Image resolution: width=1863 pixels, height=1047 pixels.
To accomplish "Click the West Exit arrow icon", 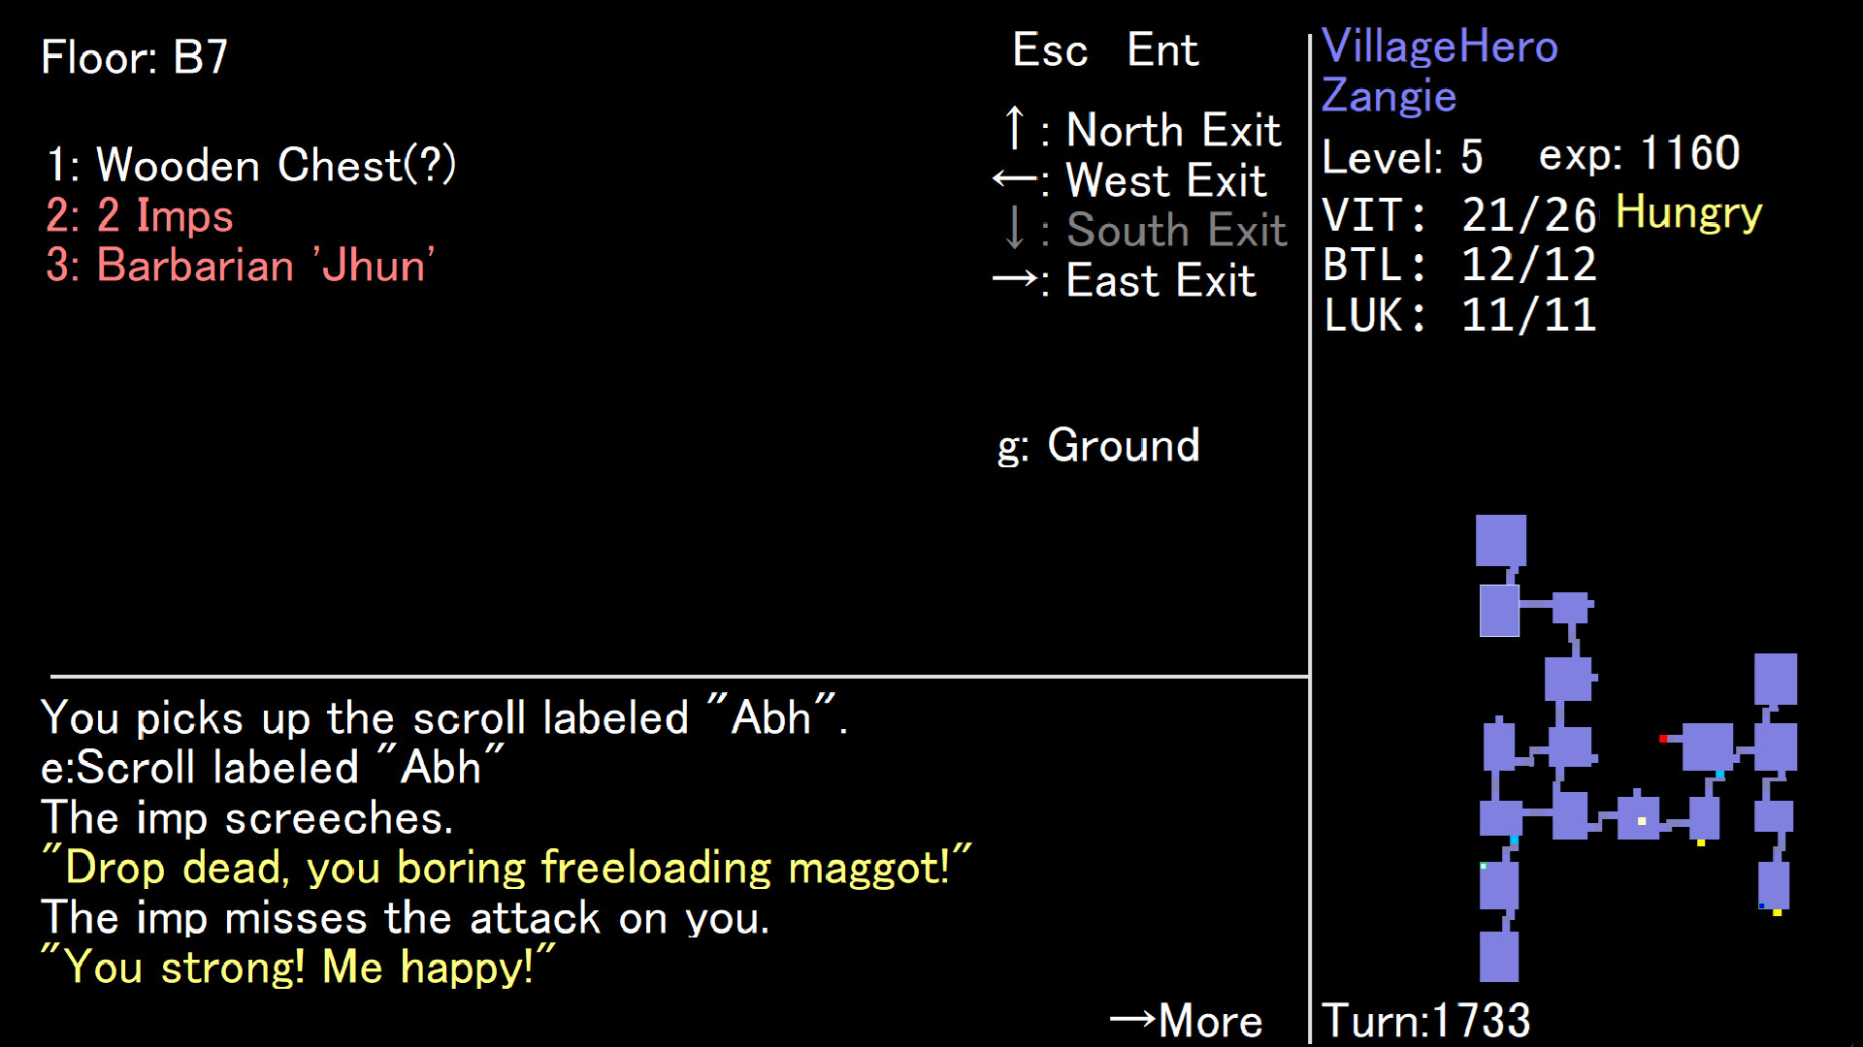I will click(1014, 179).
